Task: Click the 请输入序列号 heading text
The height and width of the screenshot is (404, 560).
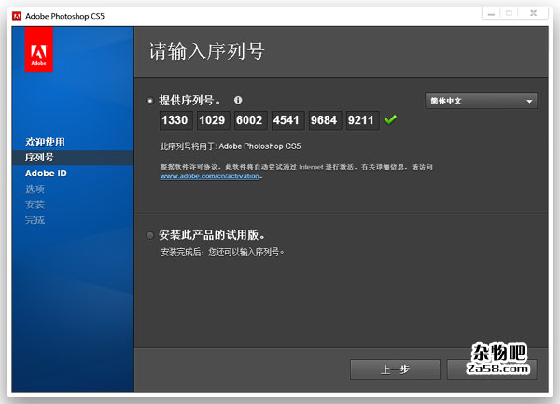Action: pos(206,51)
